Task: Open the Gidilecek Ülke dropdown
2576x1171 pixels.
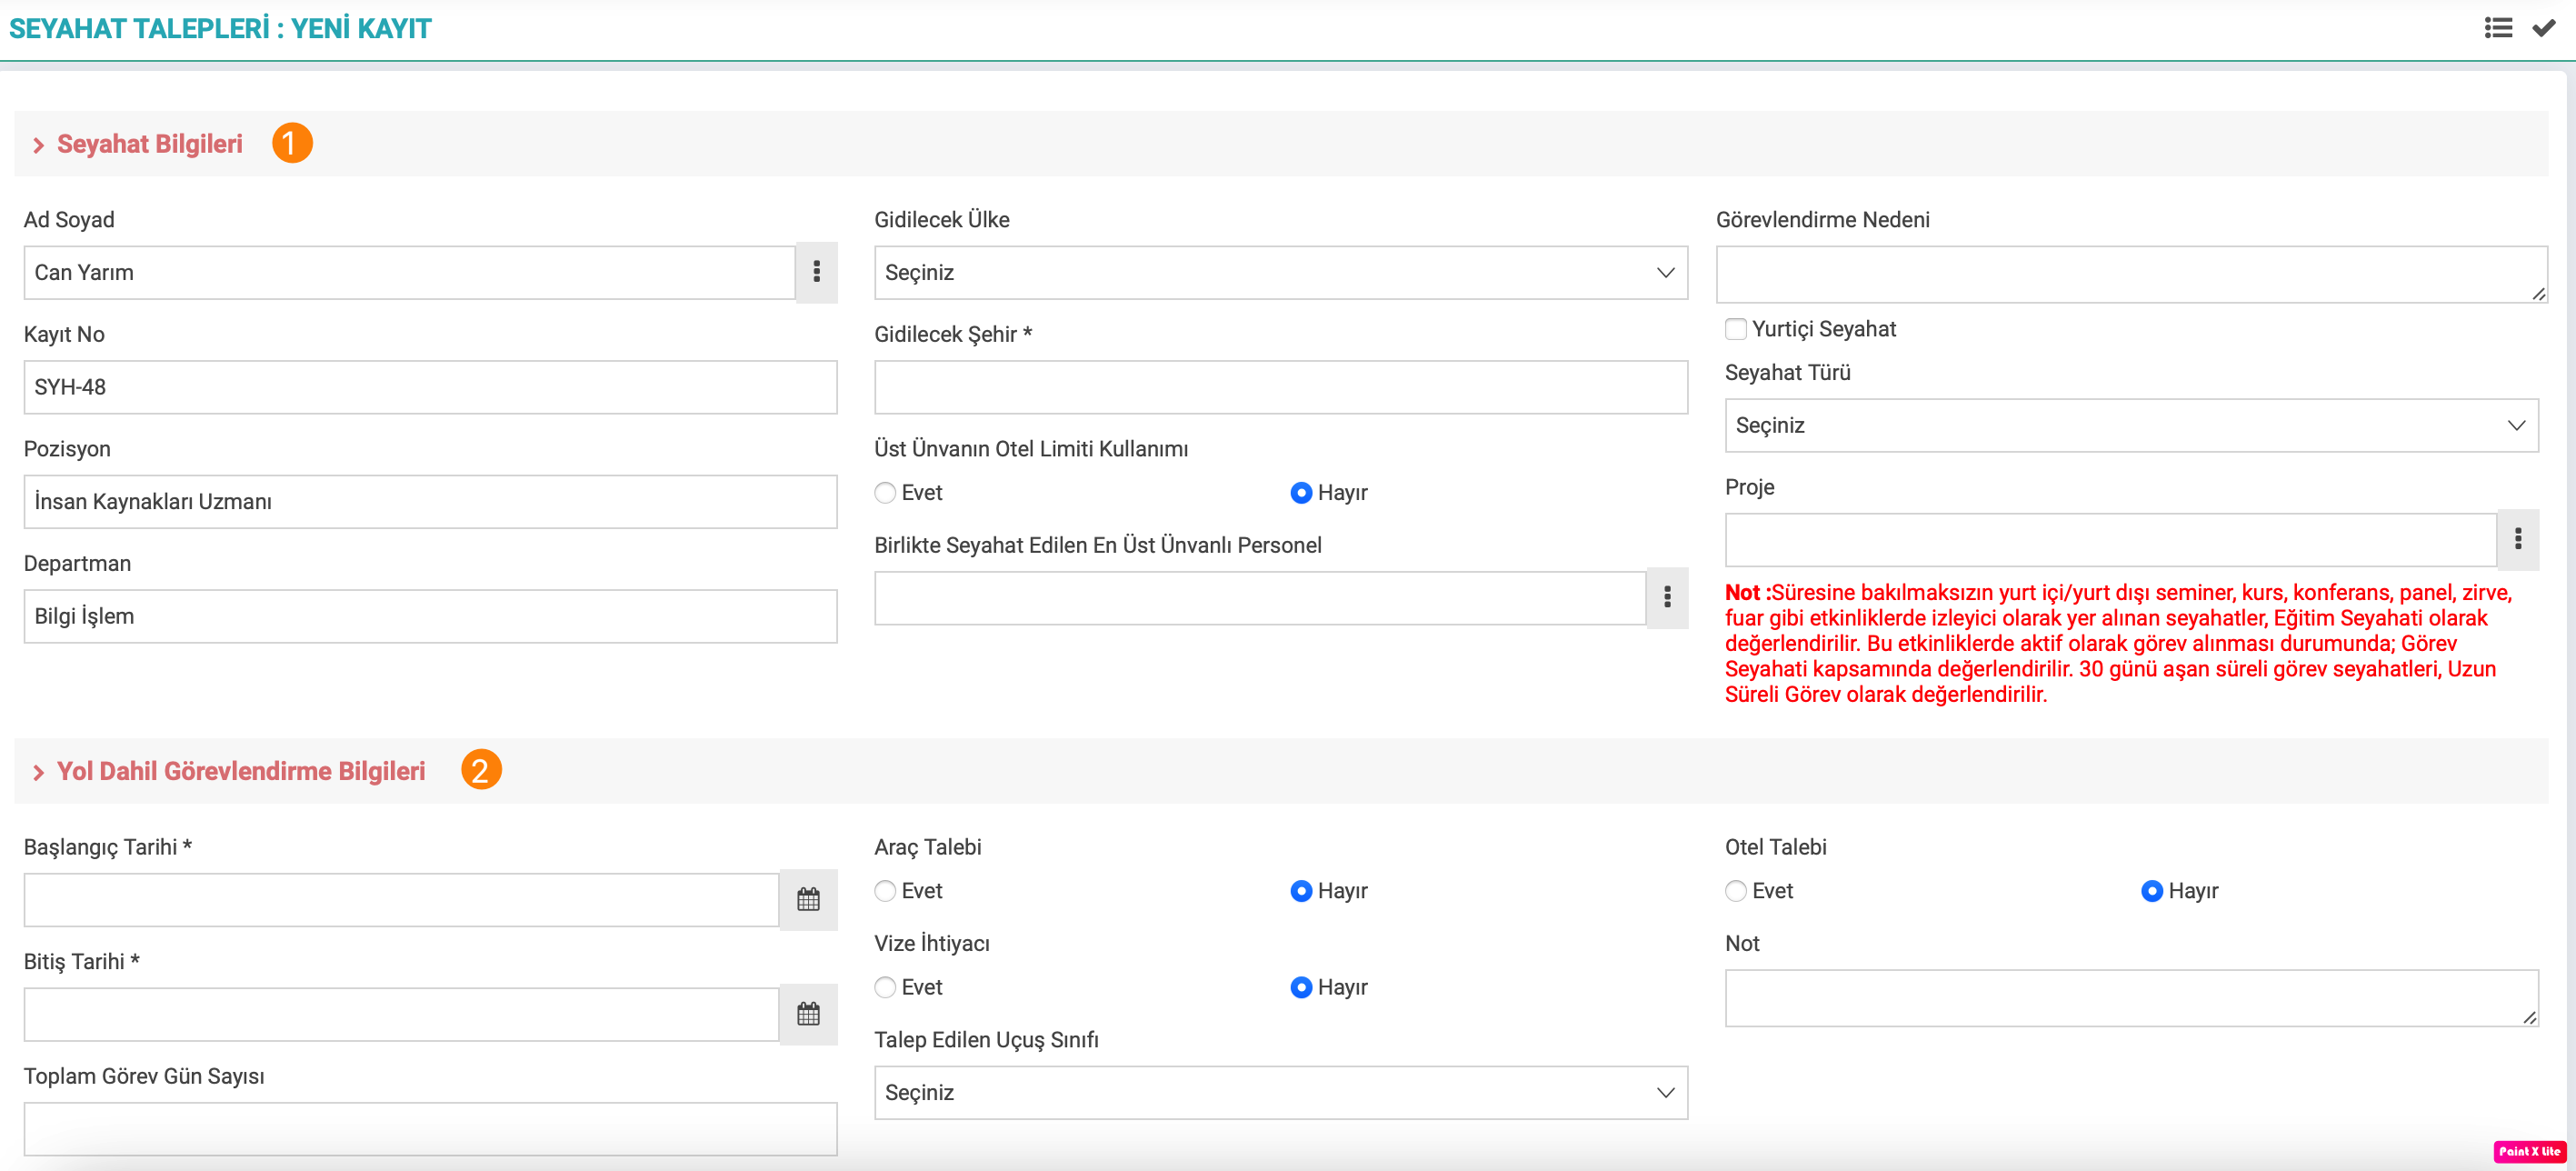Action: [1280, 273]
